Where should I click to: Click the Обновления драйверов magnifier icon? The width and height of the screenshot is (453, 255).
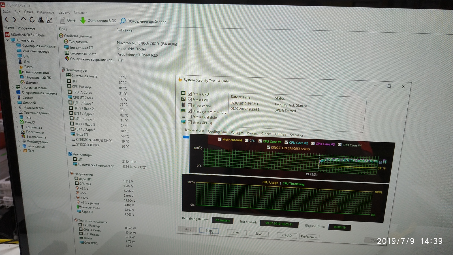tap(123, 21)
